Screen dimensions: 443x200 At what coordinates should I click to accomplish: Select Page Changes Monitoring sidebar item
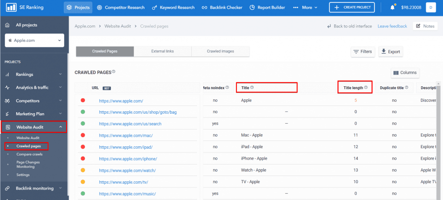click(x=28, y=165)
